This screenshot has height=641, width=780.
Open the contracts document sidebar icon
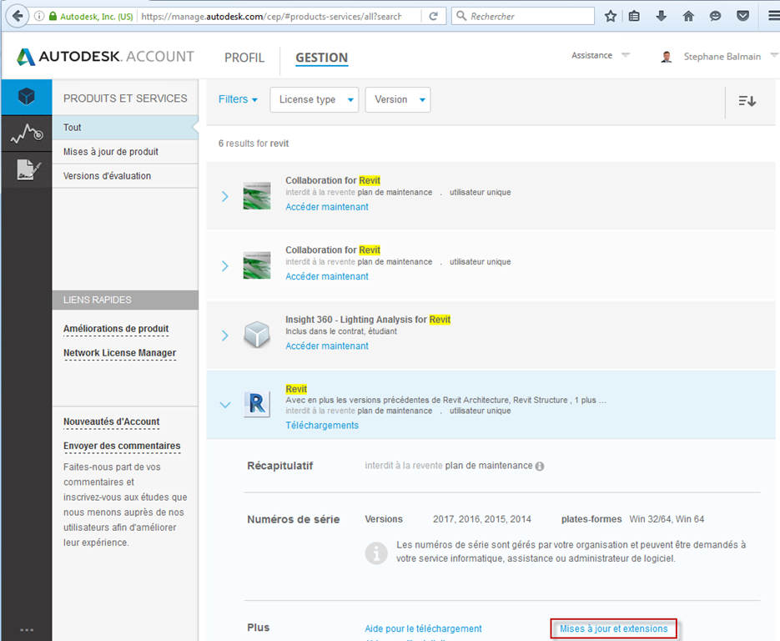point(26,170)
